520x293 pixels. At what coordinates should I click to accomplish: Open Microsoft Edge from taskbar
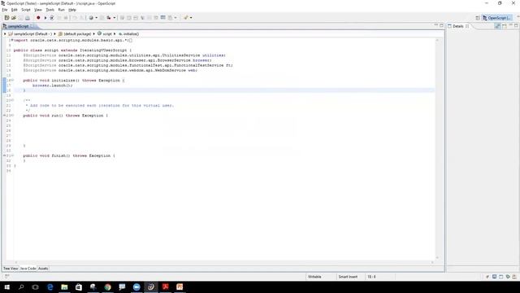coord(50,287)
